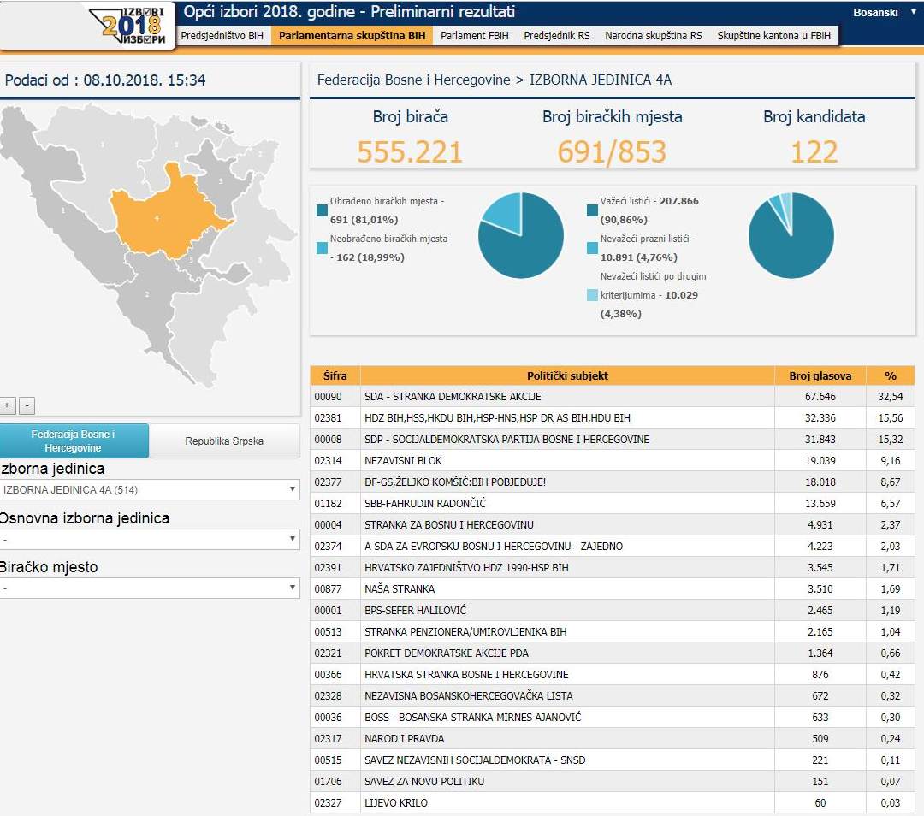Zoom out the map with minus button
The height and width of the screenshot is (816, 924).
click(x=27, y=405)
